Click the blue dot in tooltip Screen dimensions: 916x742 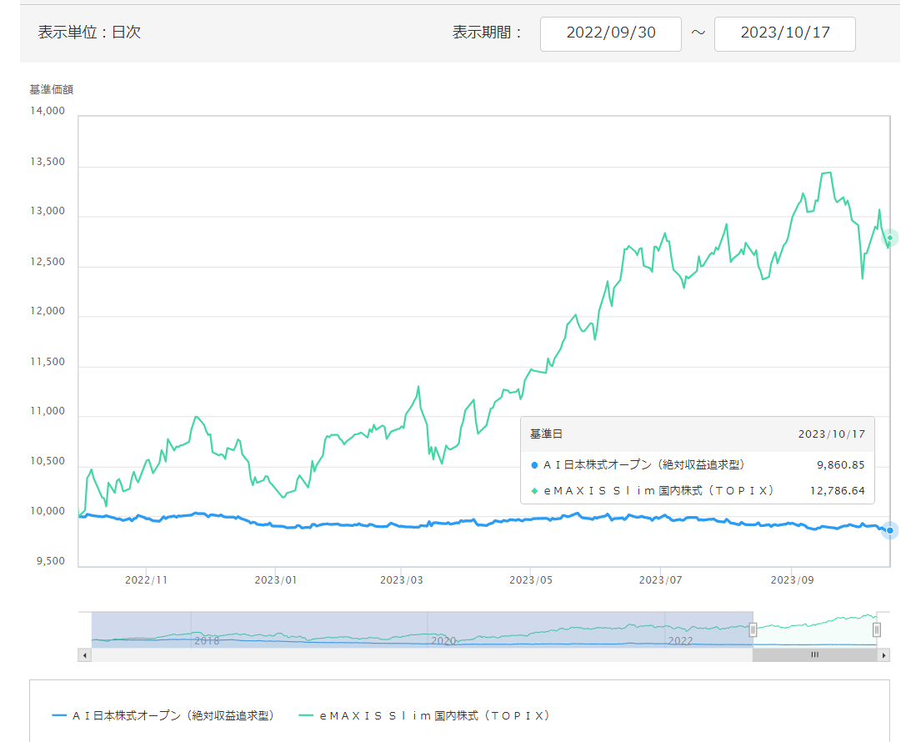[x=534, y=464]
